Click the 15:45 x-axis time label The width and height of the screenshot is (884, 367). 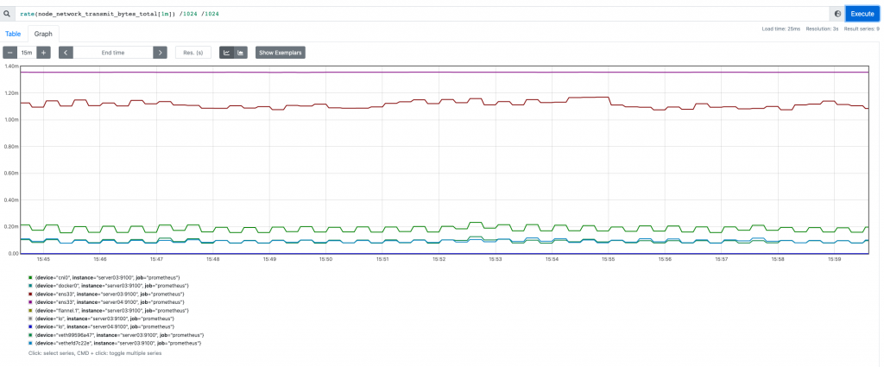pyautogui.click(x=43, y=259)
